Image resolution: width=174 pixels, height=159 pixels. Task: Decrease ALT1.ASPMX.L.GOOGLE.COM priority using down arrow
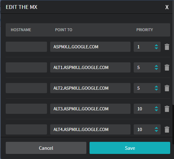click(x=156, y=69)
